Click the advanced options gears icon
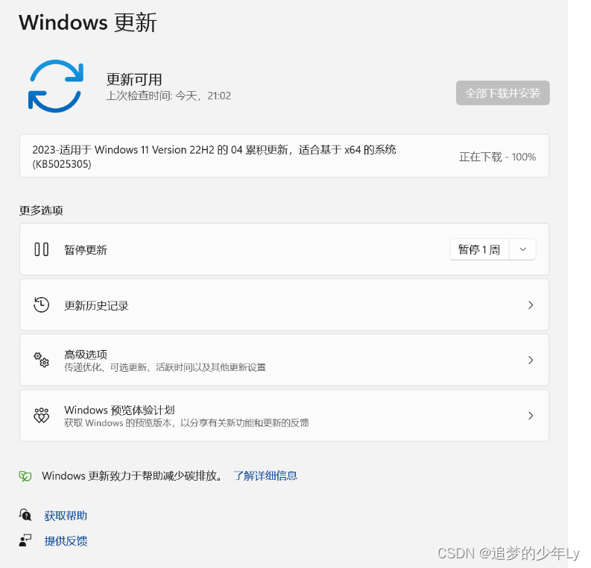 coord(42,360)
